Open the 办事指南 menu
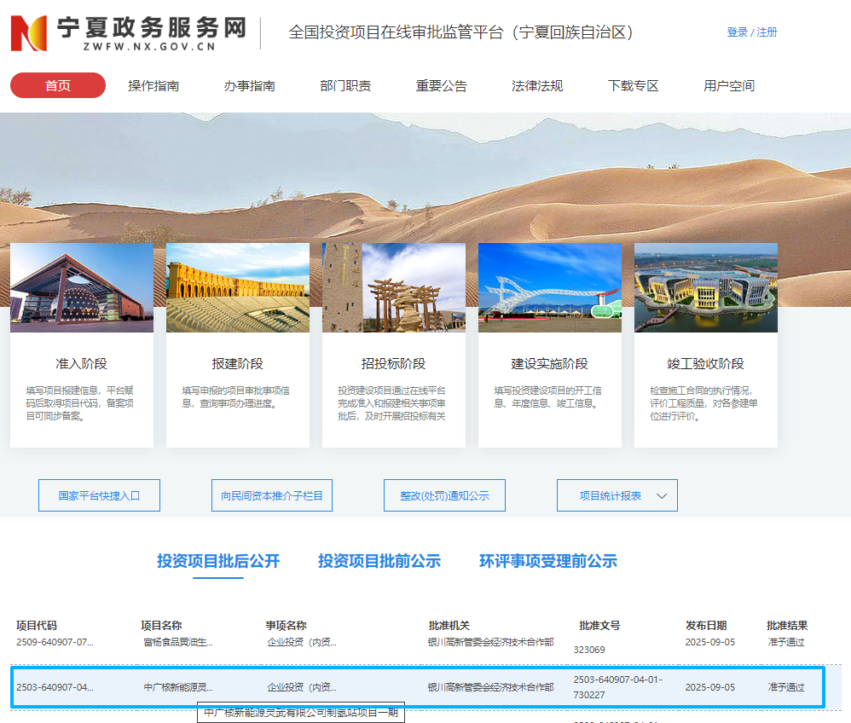 tap(248, 85)
